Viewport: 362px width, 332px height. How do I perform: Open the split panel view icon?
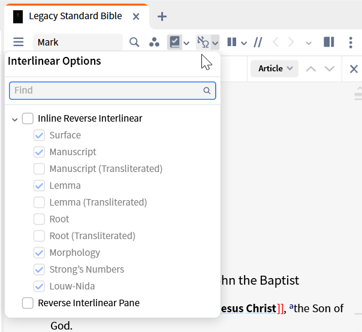point(329,42)
